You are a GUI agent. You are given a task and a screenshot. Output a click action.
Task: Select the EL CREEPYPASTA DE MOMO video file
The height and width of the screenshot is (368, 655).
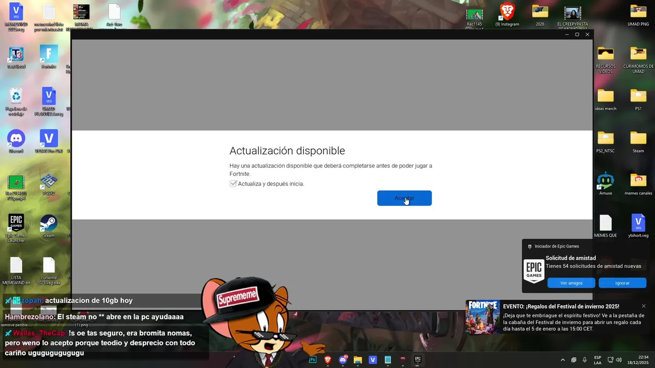click(x=573, y=16)
